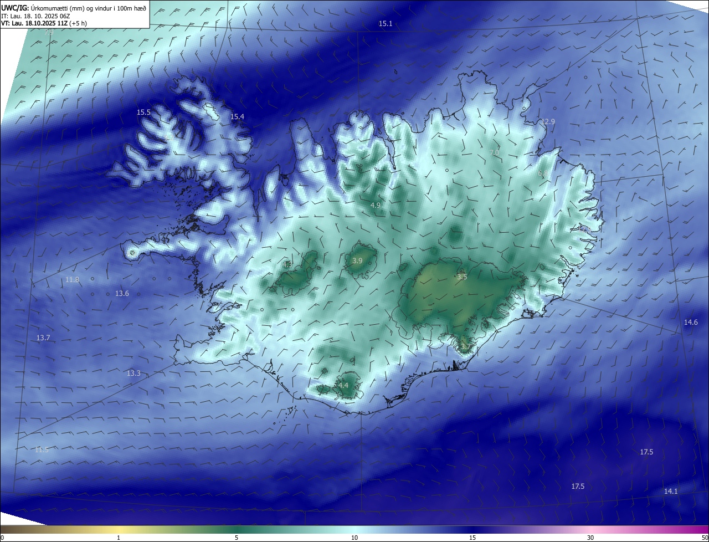
Task: Select the 'IT: Lau. 18. 10. 2025 06Z' line
Action: pos(35,16)
